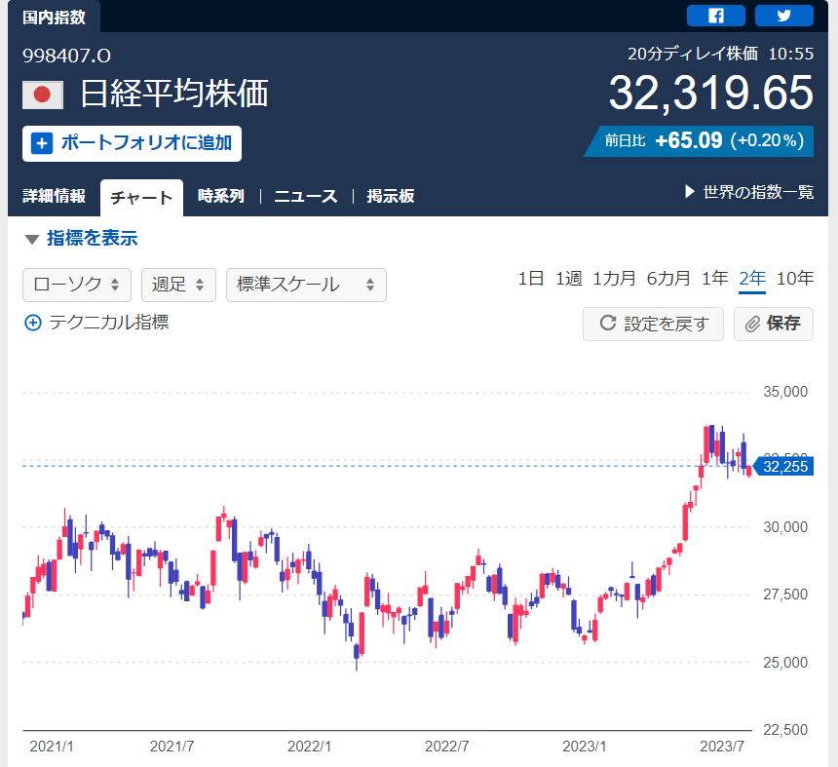This screenshot has height=767, width=838.
Task: Click テクニカル指標 link
Action: coord(109,323)
